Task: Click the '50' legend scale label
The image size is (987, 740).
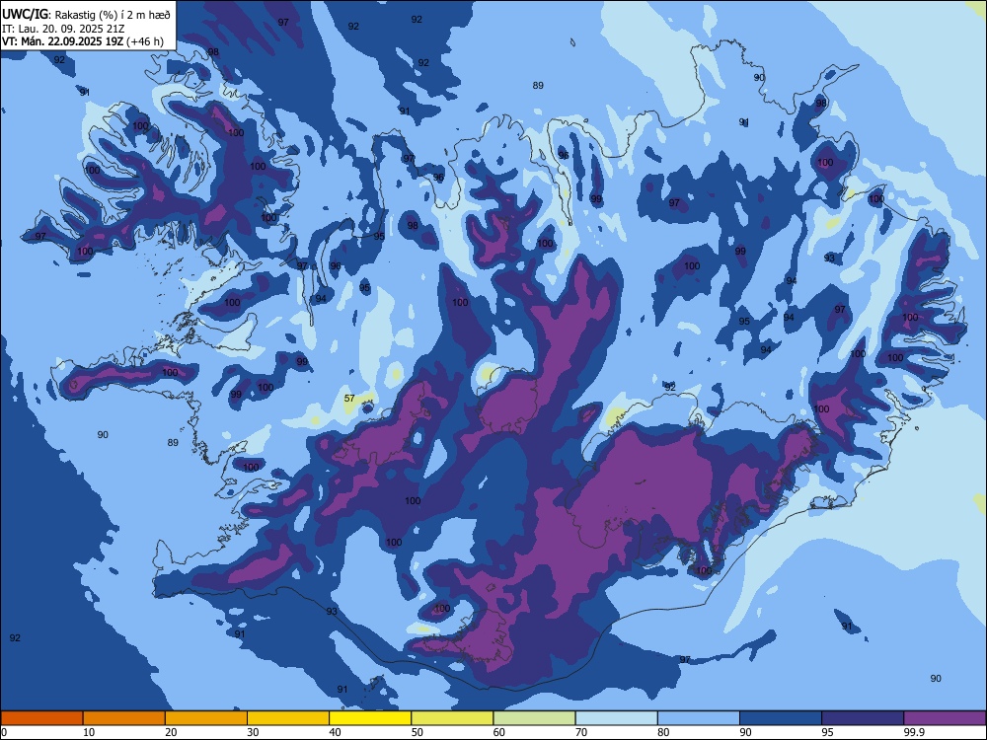Action: click(418, 732)
